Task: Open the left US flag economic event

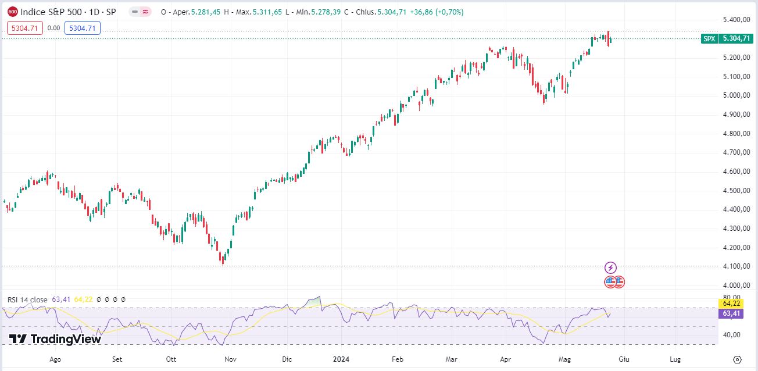Action: point(610,282)
